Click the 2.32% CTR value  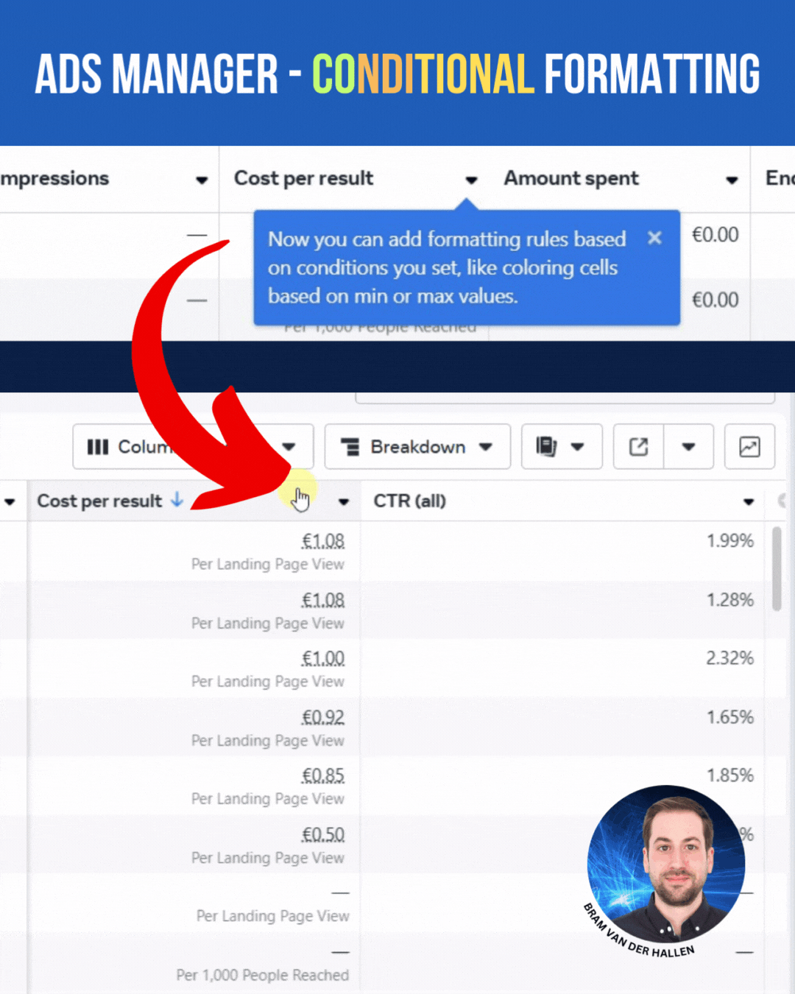[x=730, y=658]
